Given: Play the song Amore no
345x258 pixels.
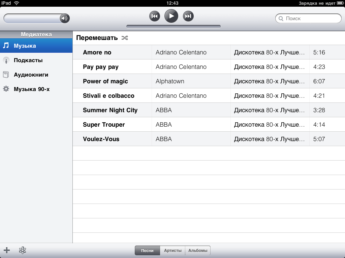Looking at the screenshot, I should click(x=97, y=52).
